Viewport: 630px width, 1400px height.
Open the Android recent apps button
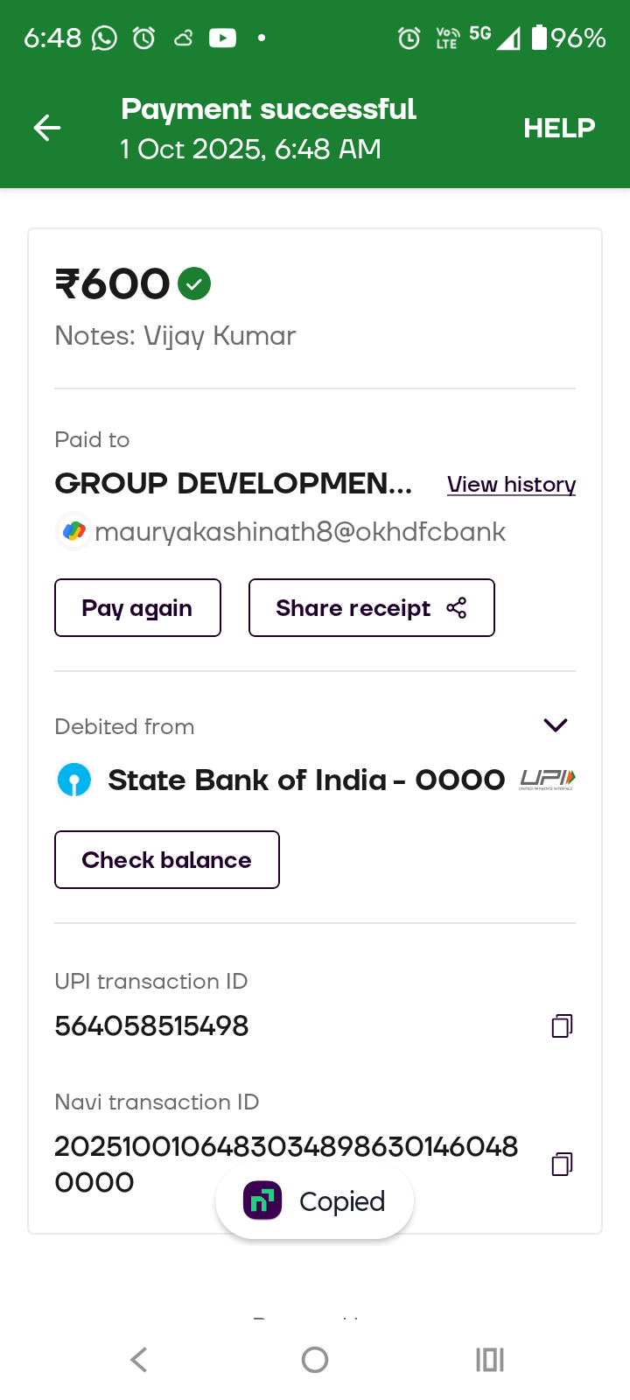490,1359
